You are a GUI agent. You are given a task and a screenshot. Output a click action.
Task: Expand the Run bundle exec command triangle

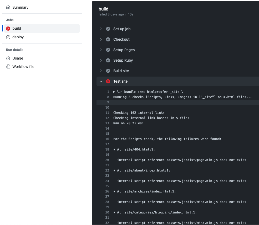pos(114,92)
